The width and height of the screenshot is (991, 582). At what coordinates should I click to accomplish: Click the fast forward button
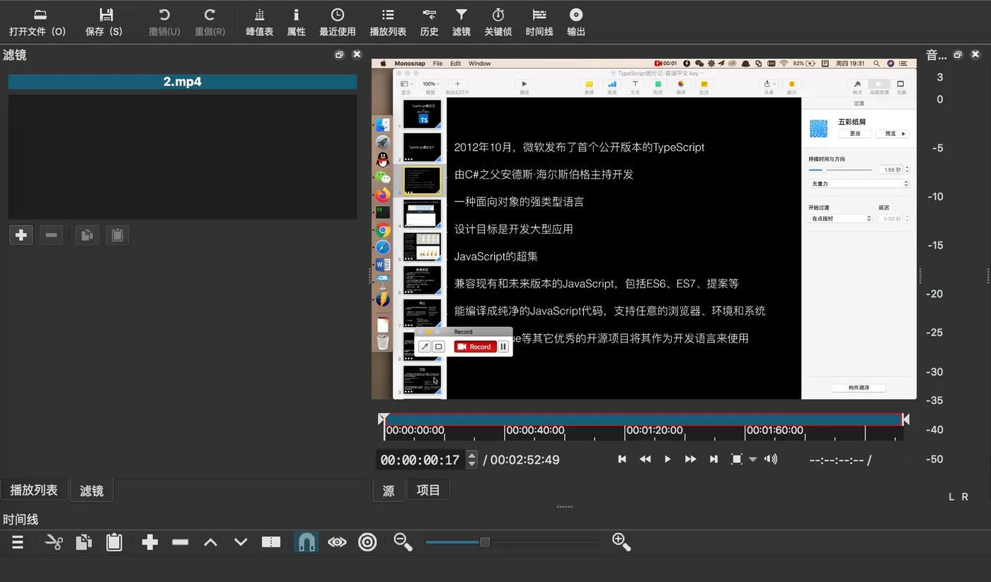coord(691,459)
